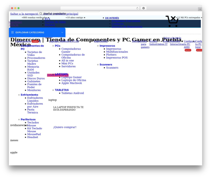The image size is (211, 178).
Task: Select Teclados
Action: (x=33, y=122)
